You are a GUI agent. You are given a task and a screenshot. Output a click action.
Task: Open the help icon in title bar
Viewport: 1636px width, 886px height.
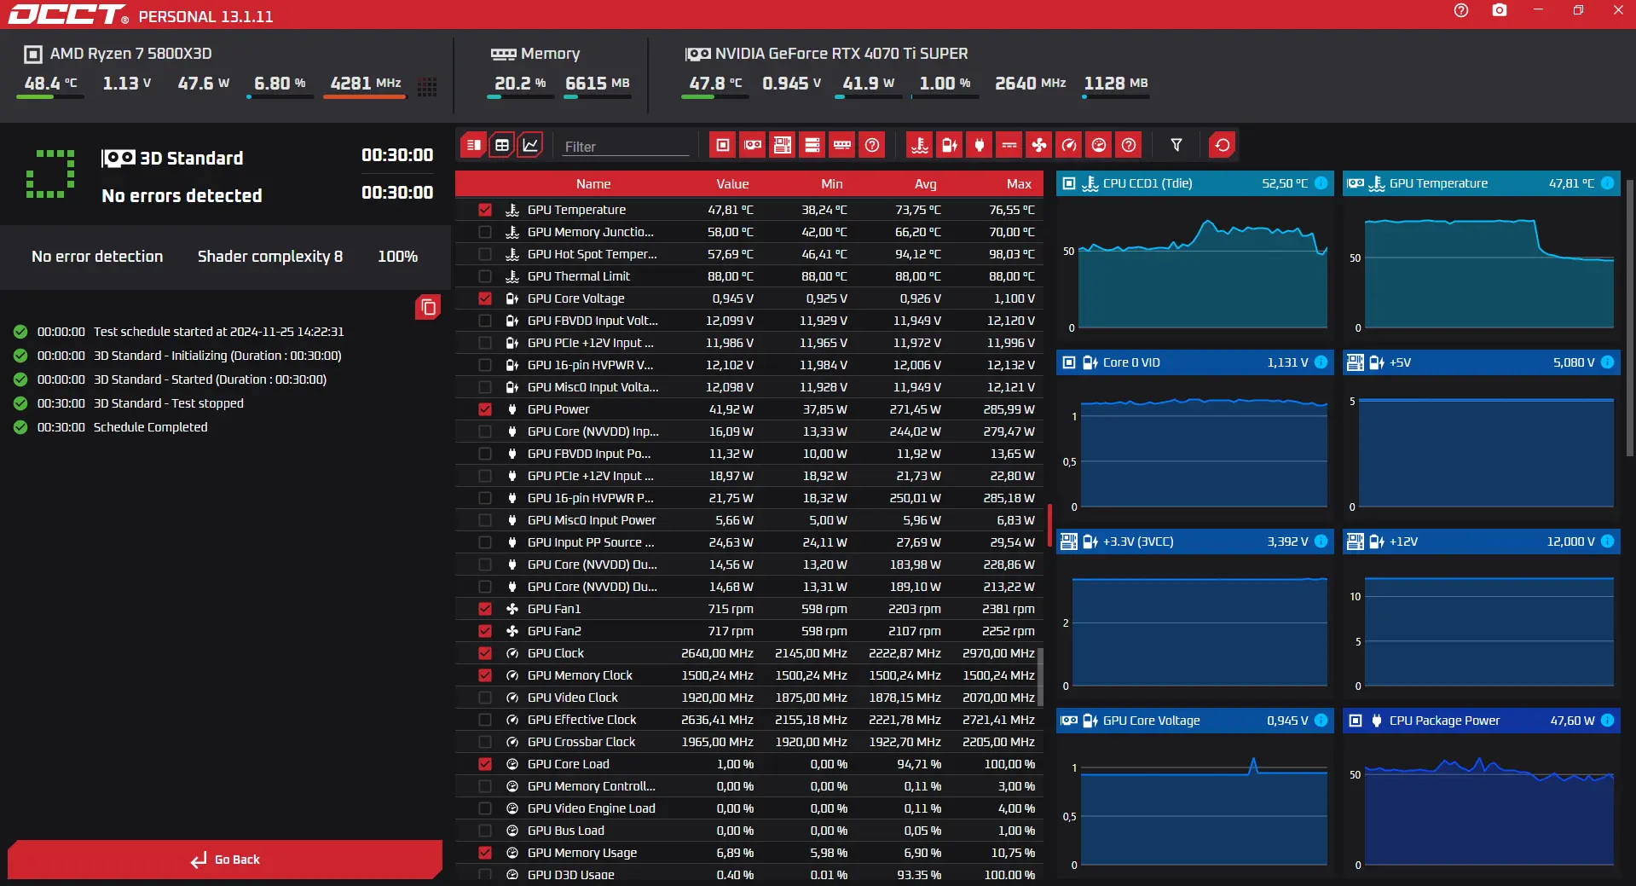[1461, 10]
